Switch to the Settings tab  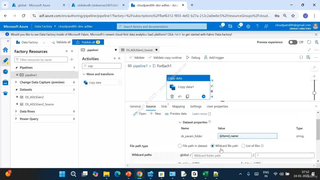[196, 106]
